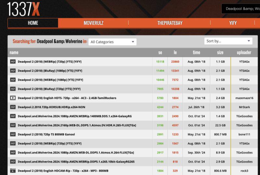260x175 pixels.
Task: Click HD icon beside x265.10bit-GalaxyRG265 torrent
Action: pyautogui.click(x=13, y=162)
